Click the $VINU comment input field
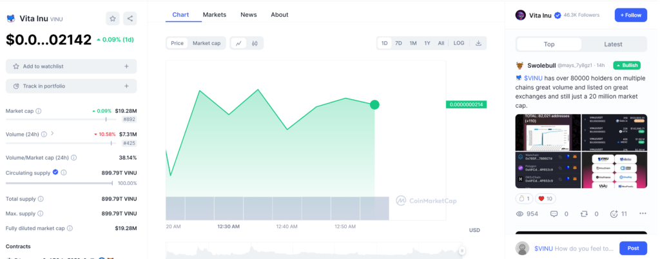Screen dimensions: 660x259 coord(574,248)
